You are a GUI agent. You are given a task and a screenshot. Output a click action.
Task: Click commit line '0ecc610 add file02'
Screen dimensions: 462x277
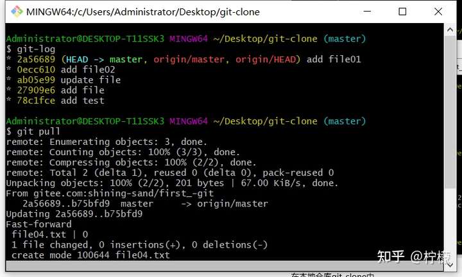click(x=60, y=70)
